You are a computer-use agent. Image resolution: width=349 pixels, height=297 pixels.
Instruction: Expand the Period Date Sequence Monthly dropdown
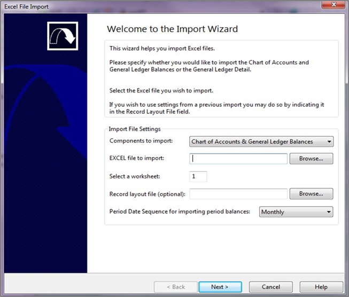point(296,212)
